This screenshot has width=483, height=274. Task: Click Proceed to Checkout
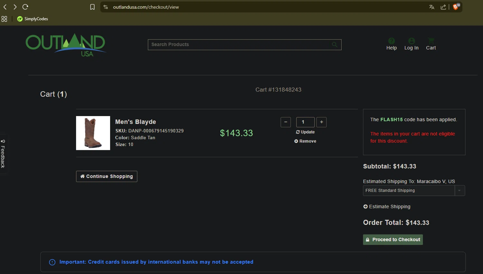pyautogui.click(x=393, y=240)
